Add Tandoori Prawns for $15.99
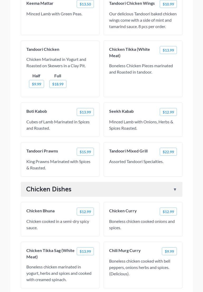Screen dimensions: 203x292 coord(85,152)
